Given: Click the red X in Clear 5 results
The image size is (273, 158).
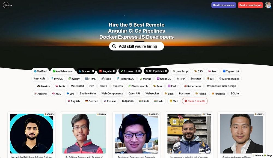Looking at the screenshot, I should click(186, 101).
